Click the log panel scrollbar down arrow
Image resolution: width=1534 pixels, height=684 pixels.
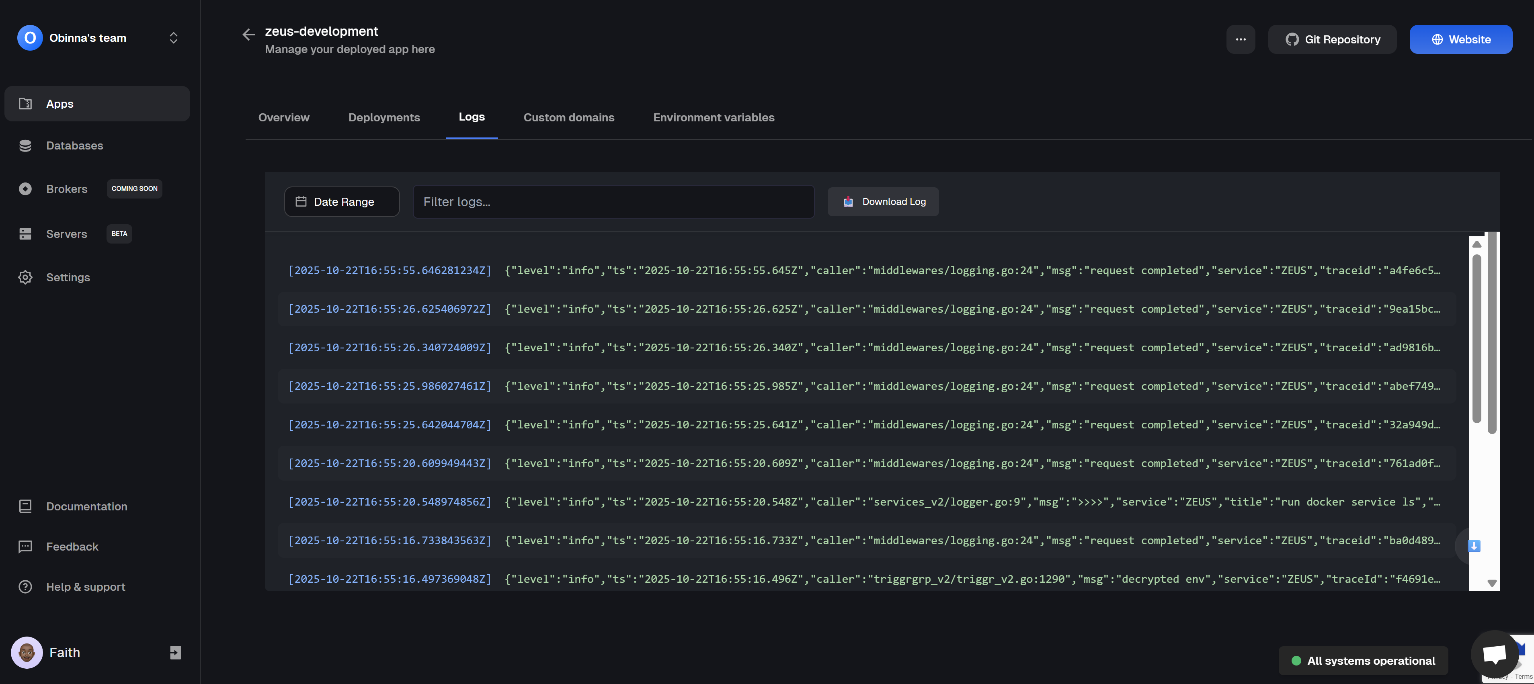pyautogui.click(x=1492, y=584)
